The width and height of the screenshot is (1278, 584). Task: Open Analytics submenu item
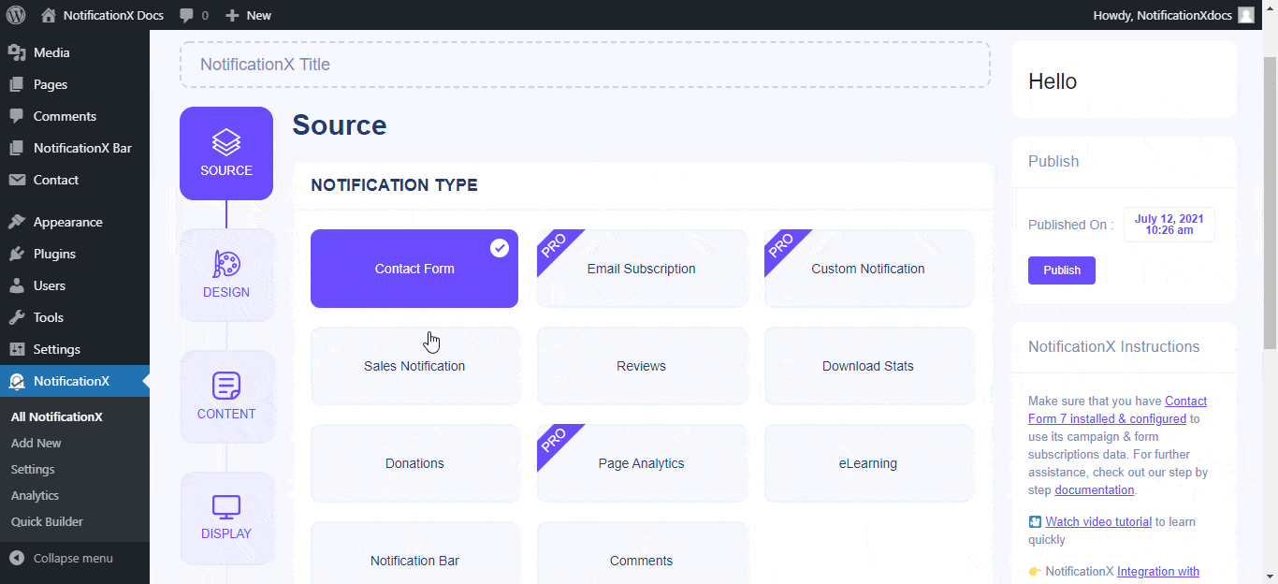tap(35, 495)
